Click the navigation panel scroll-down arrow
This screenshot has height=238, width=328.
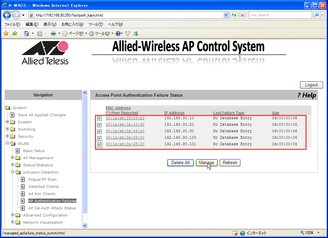[x=85, y=225]
